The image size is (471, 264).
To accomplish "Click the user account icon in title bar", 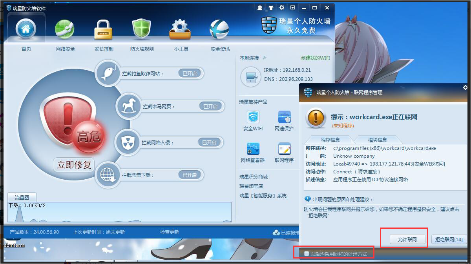I will point(260,7).
